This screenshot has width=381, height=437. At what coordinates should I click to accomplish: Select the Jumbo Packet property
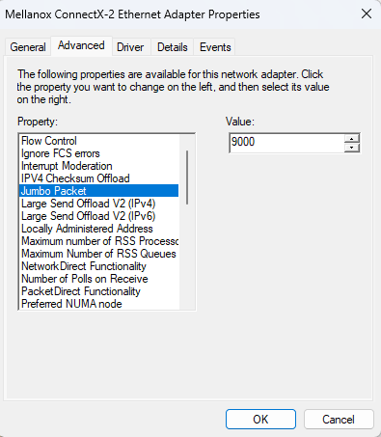click(x=98, y=191)
